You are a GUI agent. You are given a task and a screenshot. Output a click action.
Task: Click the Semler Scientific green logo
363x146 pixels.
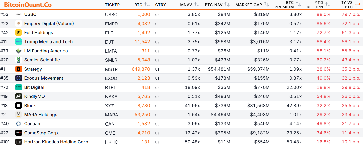pos(18,60)
